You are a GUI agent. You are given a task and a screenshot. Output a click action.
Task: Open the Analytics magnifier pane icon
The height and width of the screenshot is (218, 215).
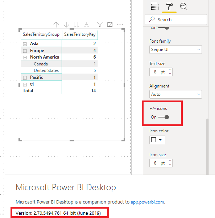[x=184, y=7]
